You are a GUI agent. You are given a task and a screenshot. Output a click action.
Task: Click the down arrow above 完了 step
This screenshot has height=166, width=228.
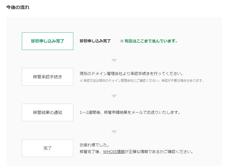pyautogui.click(x=114, y=132)
